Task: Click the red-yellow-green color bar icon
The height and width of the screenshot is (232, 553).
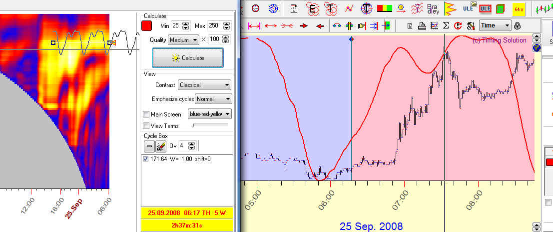Action: tap(384, 8)
